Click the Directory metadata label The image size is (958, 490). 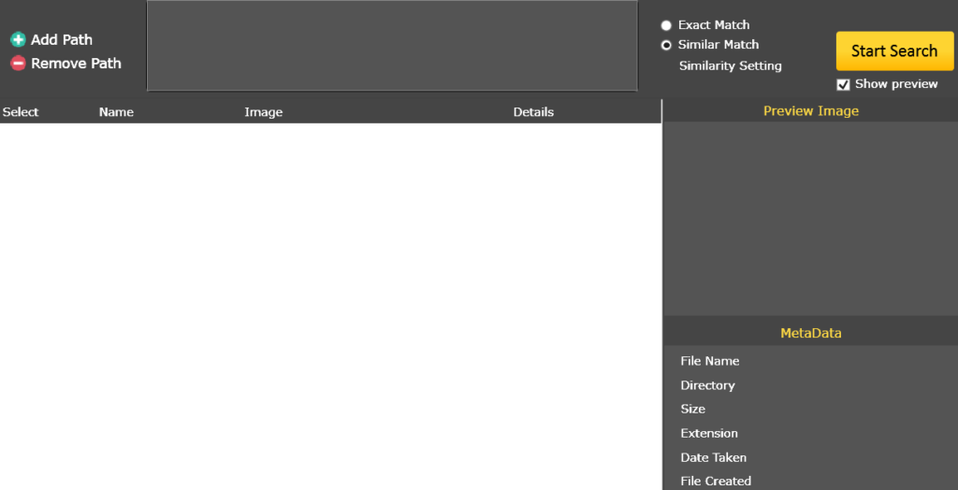[707, 385]
